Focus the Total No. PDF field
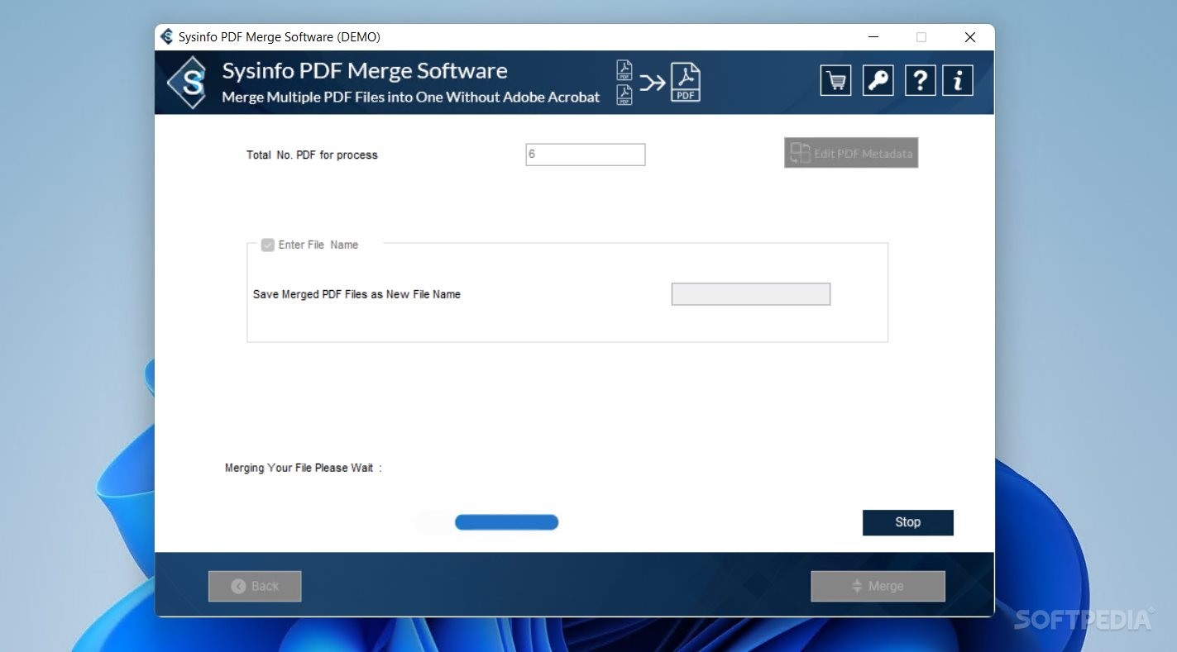Viewport: 1177px width, 652px height. [586, 155]
